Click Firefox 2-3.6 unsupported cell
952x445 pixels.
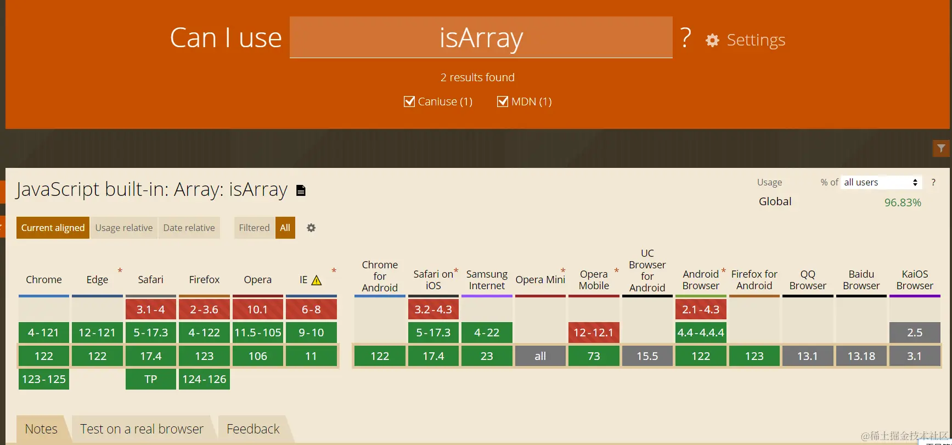point(204,309)
